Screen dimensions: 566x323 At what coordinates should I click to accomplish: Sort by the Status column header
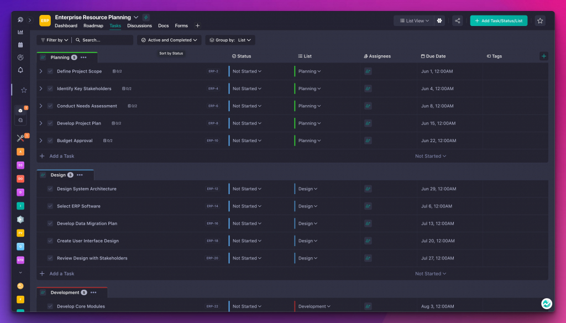pyautogui.click(x=242, y=56)
